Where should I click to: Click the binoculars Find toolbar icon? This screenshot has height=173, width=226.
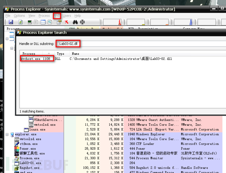[x=75, y=22]
